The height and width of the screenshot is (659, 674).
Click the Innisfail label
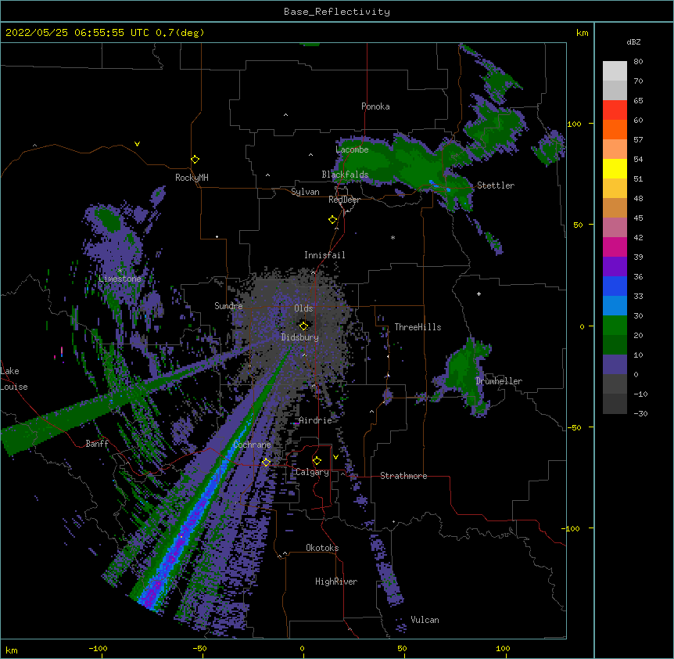[324, 255]
